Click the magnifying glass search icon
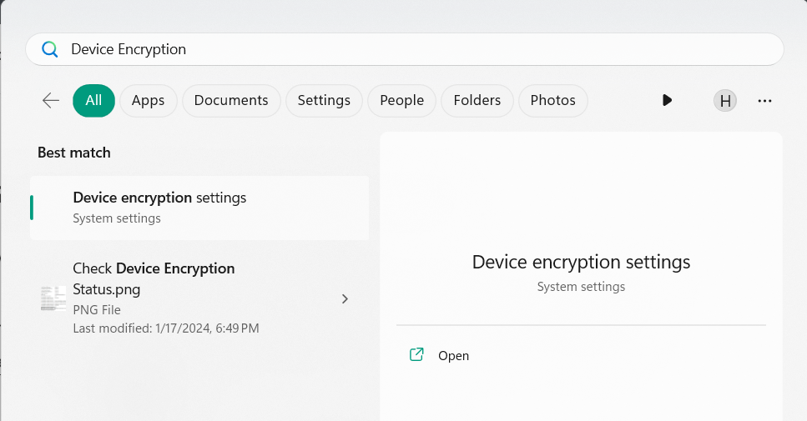Viewport: 807px width, 421px height. (50, 49)
